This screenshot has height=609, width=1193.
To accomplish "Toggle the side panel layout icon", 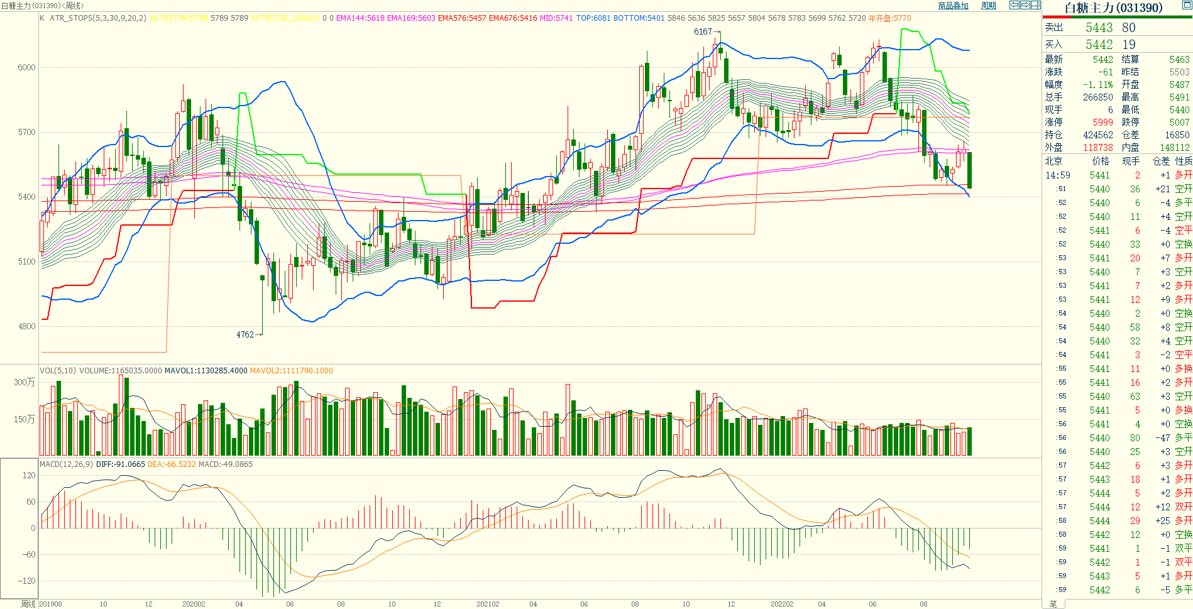I will [1035, 5].
